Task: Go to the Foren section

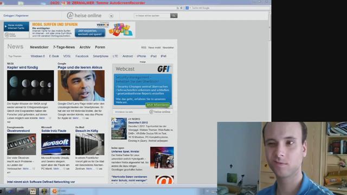Action: (x=100, y=47)
